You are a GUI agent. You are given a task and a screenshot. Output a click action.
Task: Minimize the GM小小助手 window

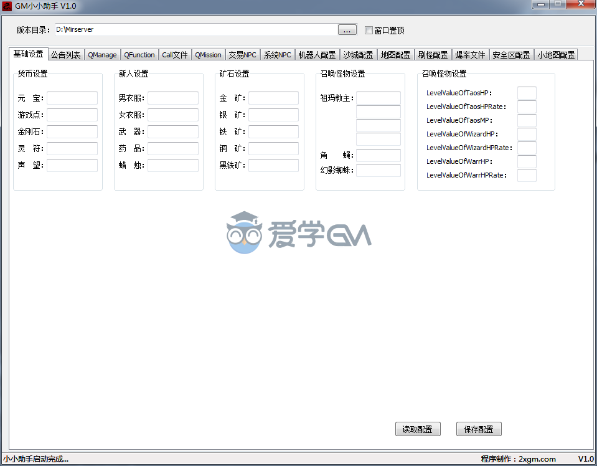[540, 4]
